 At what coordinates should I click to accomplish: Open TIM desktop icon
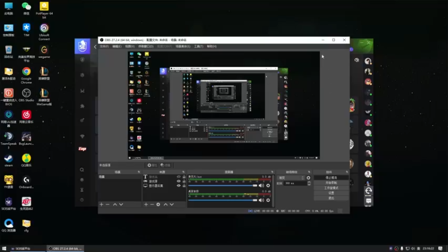(26, 30)
